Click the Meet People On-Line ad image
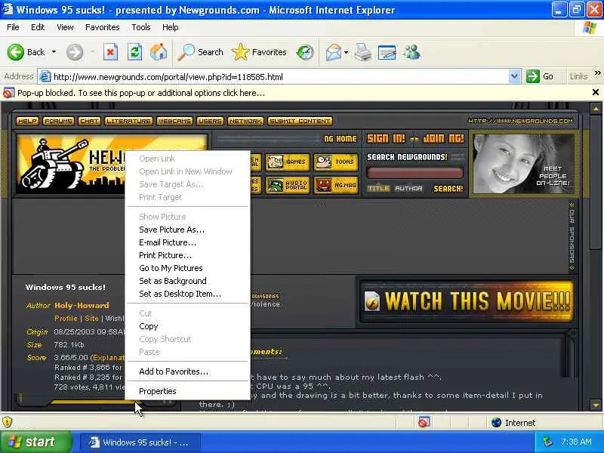Image resolution: width=604 pixels, height=453 pixels. [x=523, y=163]
